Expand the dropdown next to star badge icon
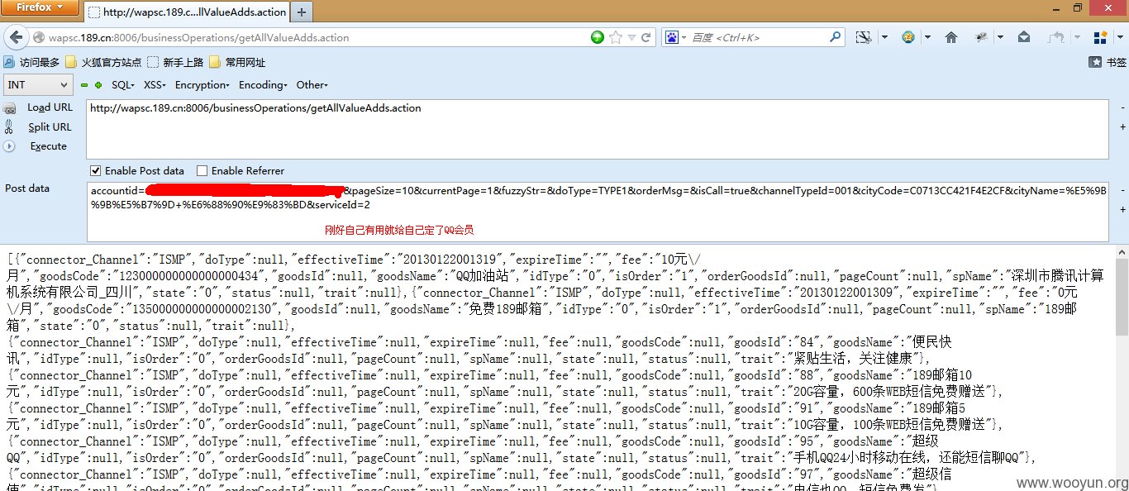The width and height of the screenshot is (1129, 491). point(928,38)
